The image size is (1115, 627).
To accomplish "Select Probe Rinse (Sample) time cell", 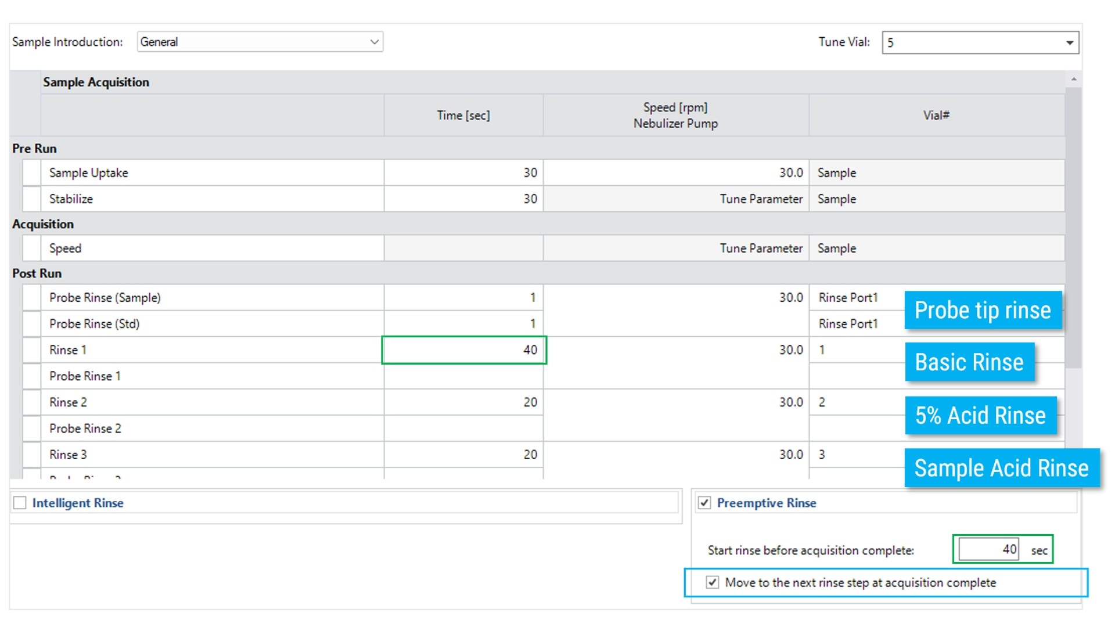I will click(x=464, y=297).
